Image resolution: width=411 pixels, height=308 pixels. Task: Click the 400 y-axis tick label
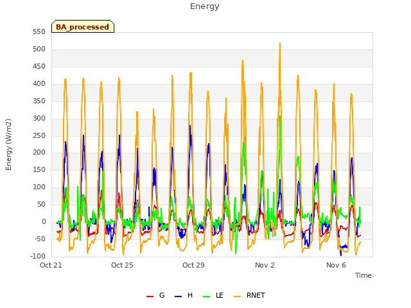tap(39, 84)
